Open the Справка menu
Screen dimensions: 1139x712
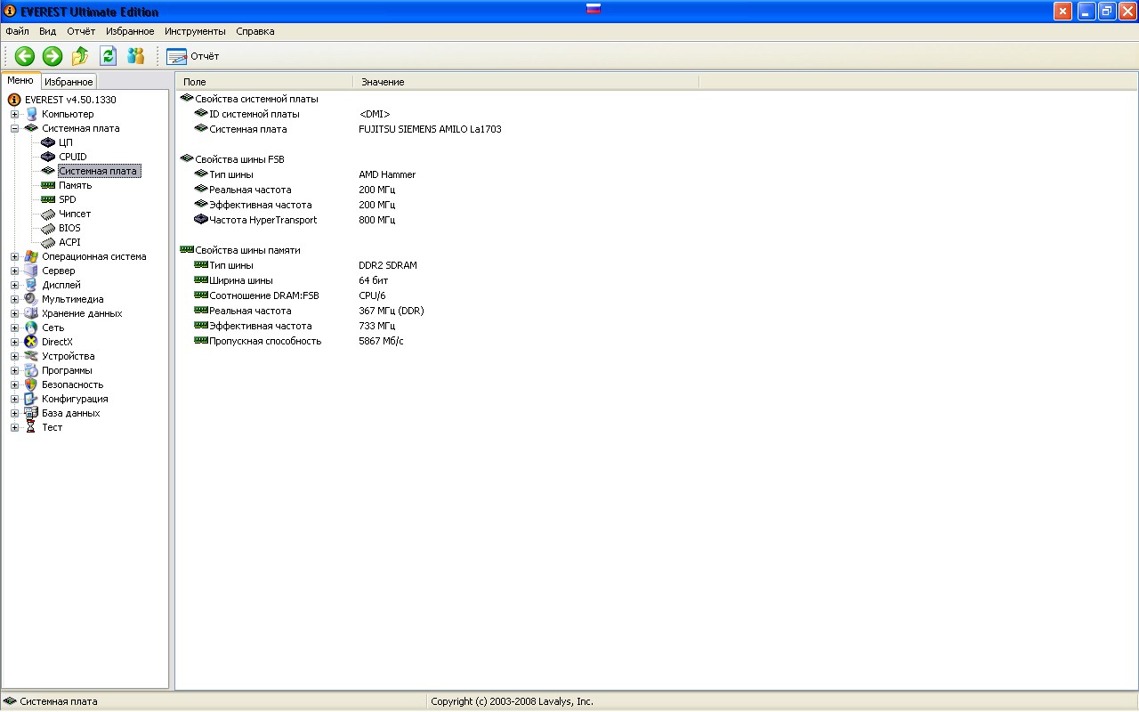[255, 31]
